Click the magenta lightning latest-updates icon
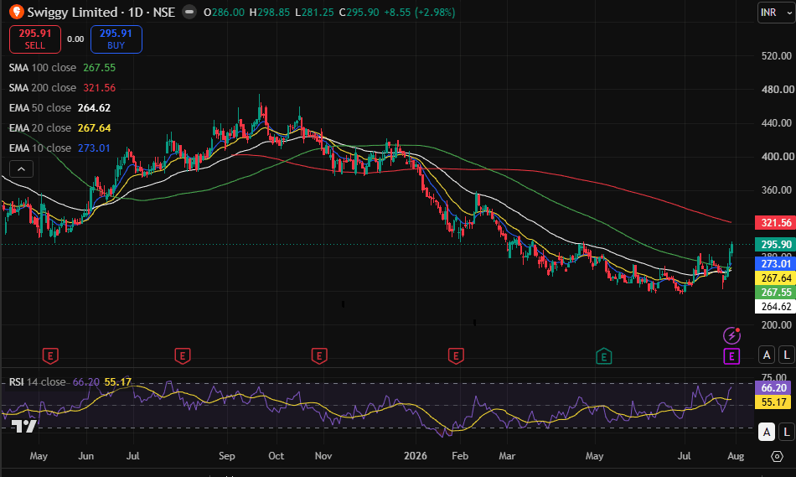 click(731, 335)
